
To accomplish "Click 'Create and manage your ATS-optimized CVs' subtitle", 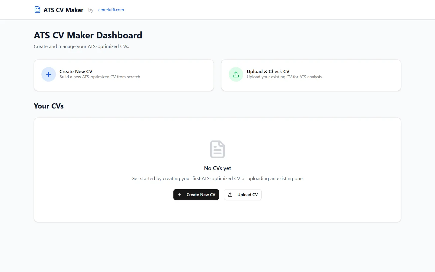I will coord(82,47).
